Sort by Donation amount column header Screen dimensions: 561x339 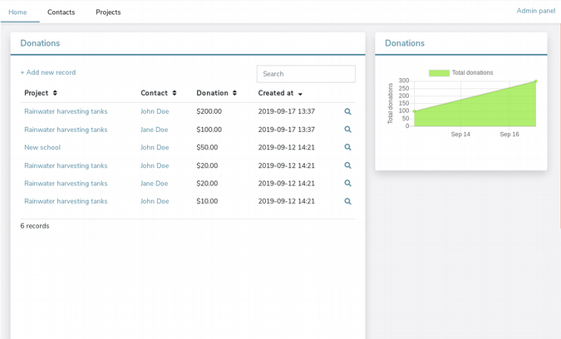216,93
